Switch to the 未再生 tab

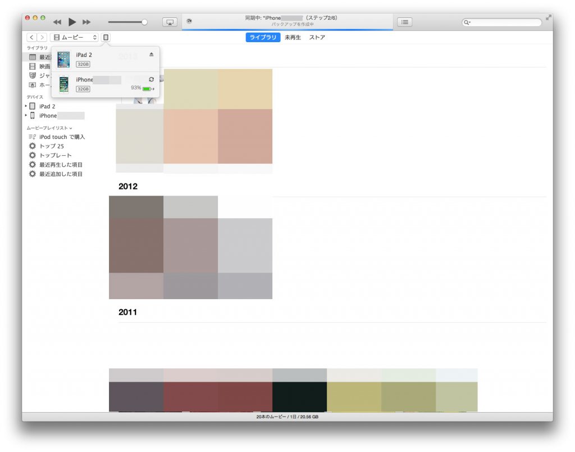click(293, 38)
